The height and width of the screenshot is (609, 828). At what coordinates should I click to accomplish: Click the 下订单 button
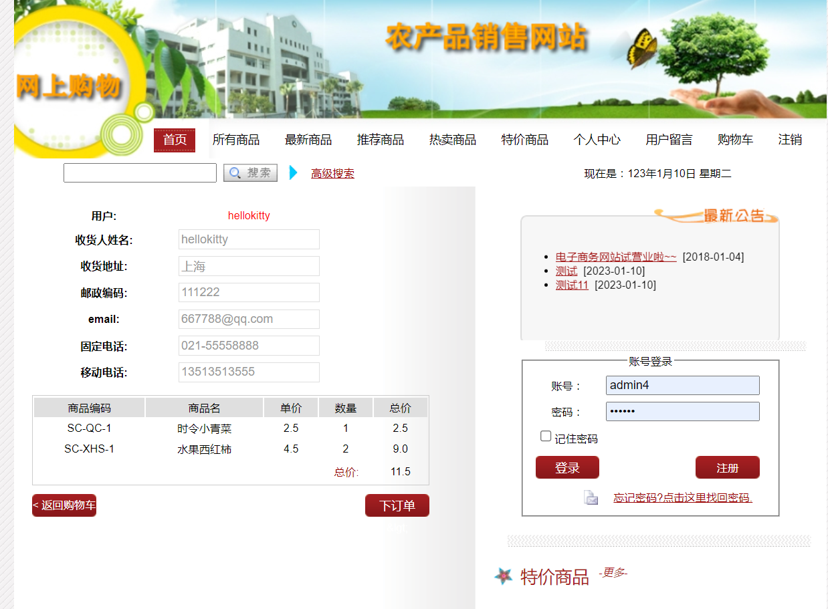pos(397,505)
